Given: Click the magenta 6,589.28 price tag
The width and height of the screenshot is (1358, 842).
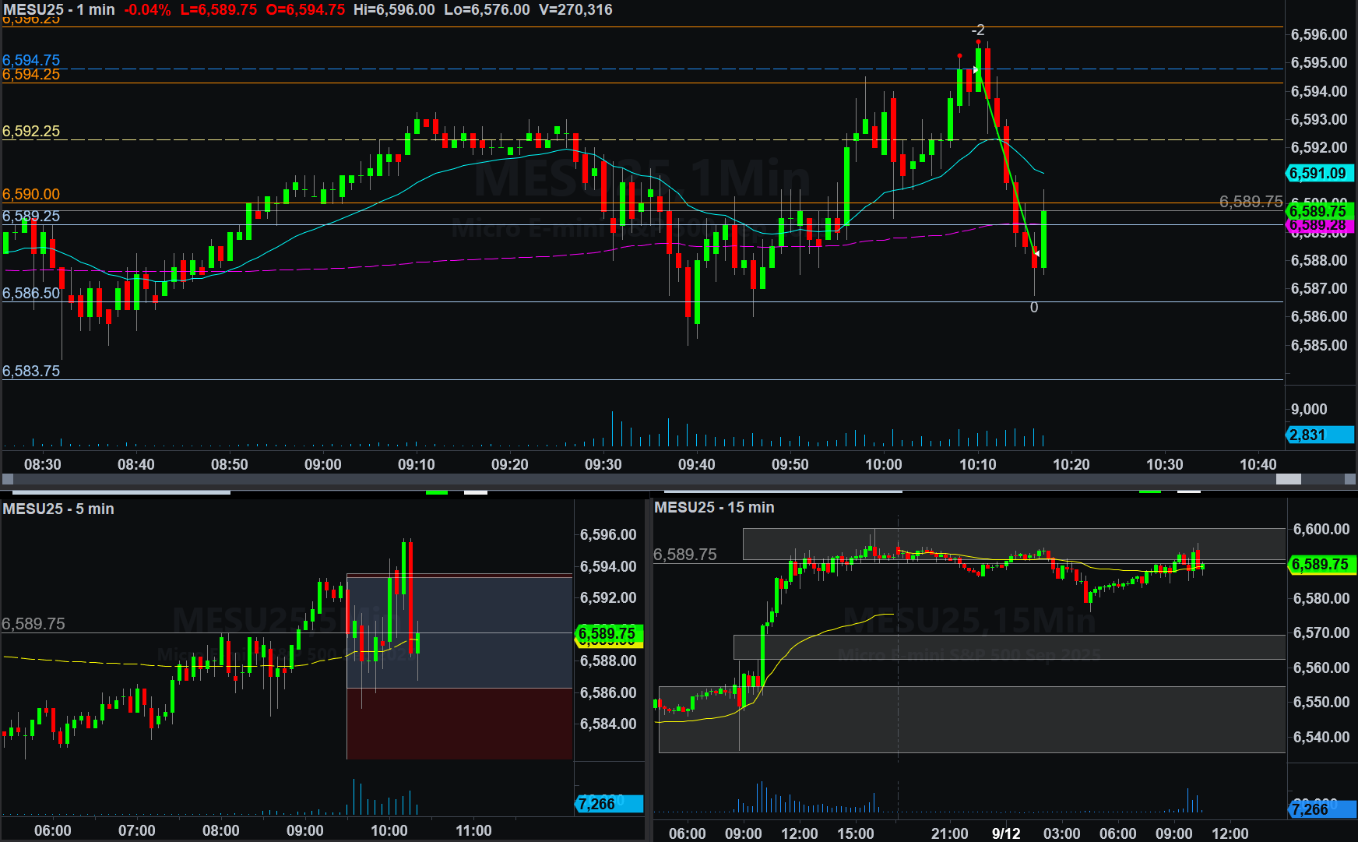Looking at the screenshot, I should click(1319, 227).
